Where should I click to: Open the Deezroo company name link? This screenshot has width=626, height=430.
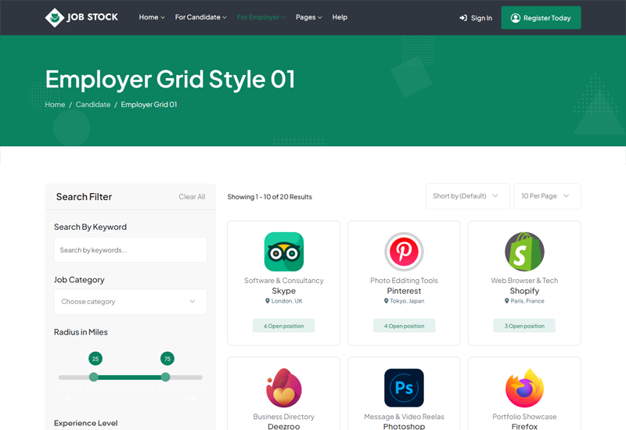click(284, 426)
